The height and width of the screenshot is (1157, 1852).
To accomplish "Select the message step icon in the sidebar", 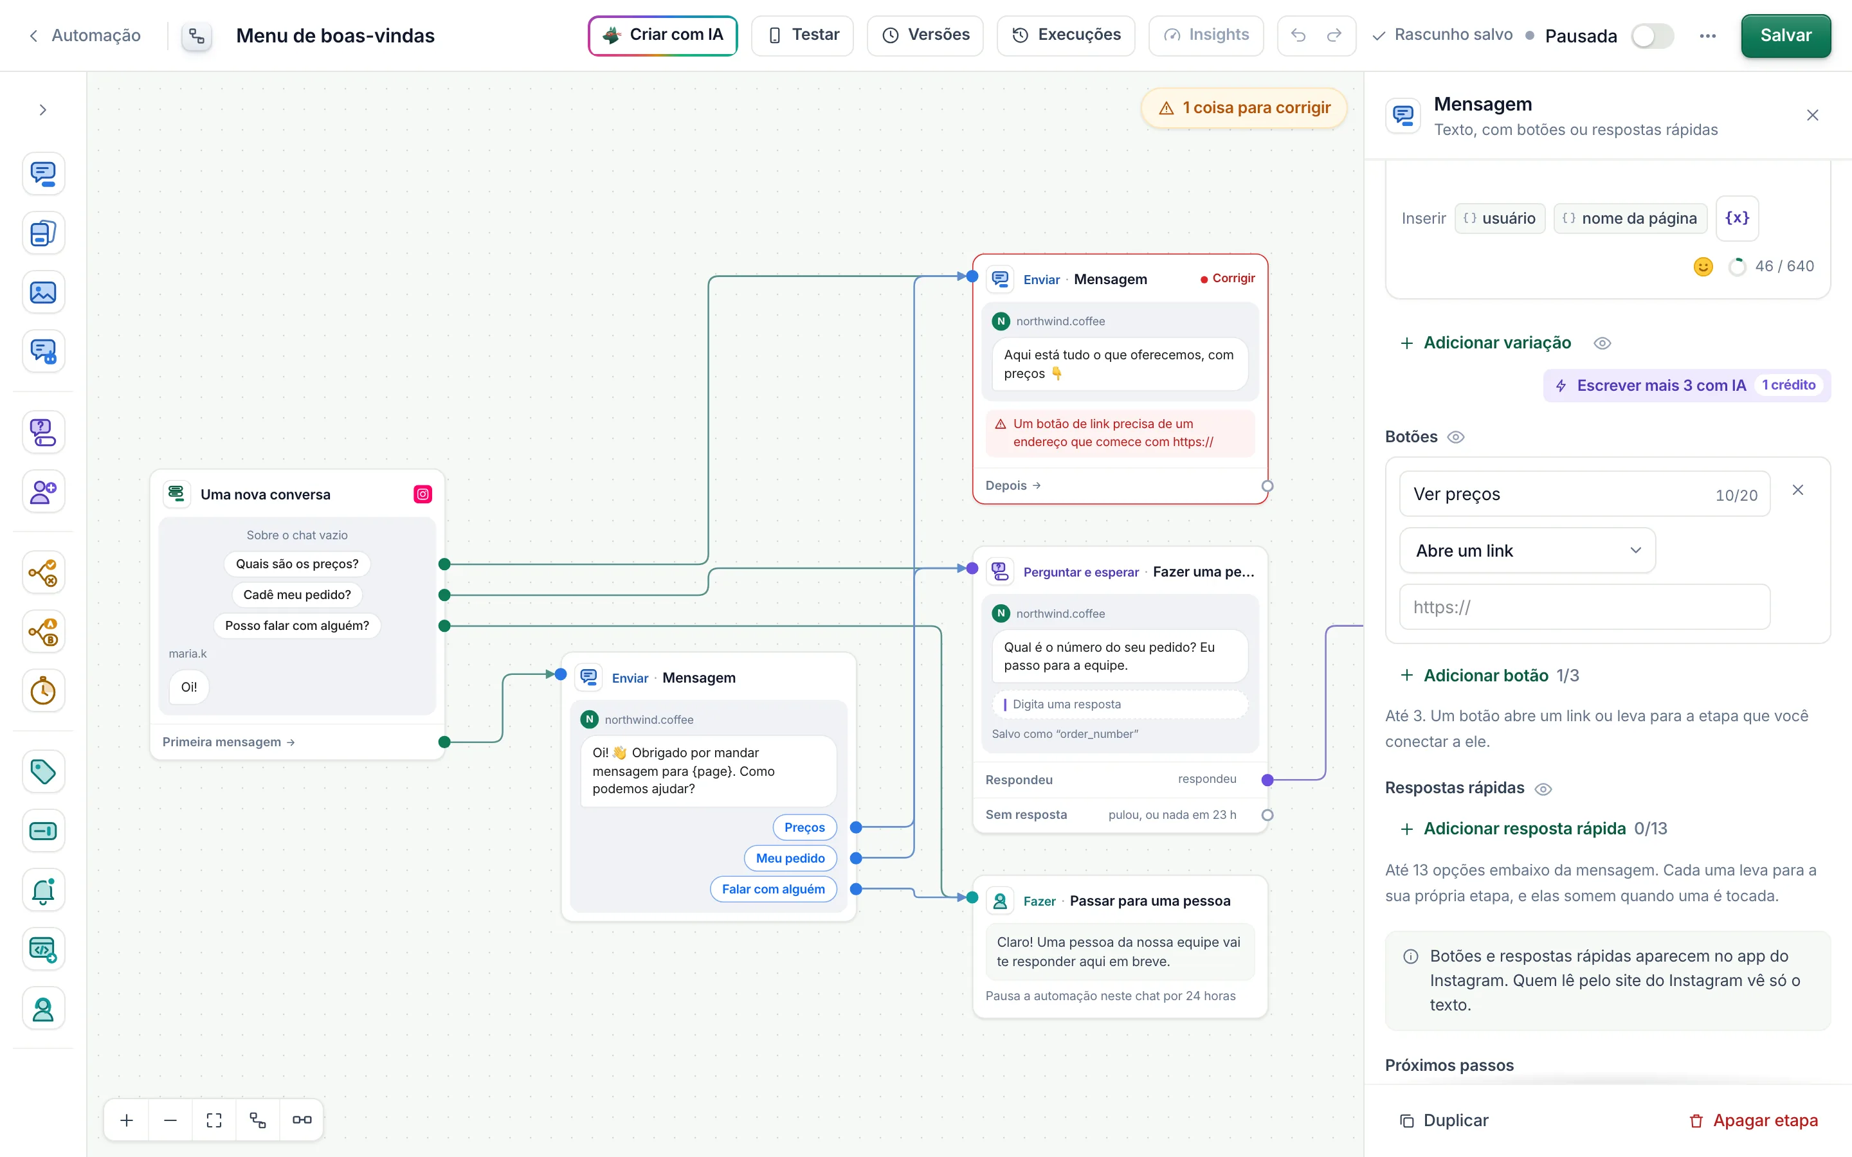I will coord(43,174).
